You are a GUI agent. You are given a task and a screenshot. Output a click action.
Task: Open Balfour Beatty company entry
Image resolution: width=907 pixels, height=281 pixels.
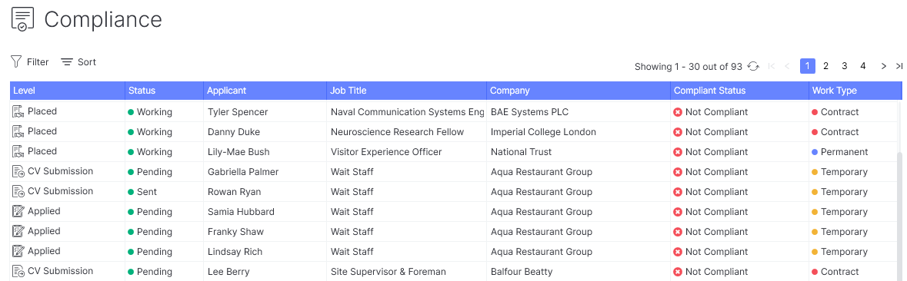click(x=522, y=272)
